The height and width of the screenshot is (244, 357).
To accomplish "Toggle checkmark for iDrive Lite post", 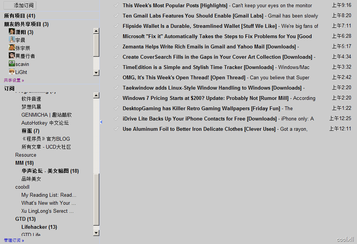I will click(x=116, y=118).
